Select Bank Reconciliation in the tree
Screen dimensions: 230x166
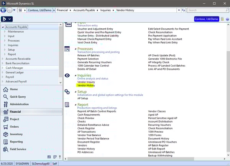pos(18,63)
